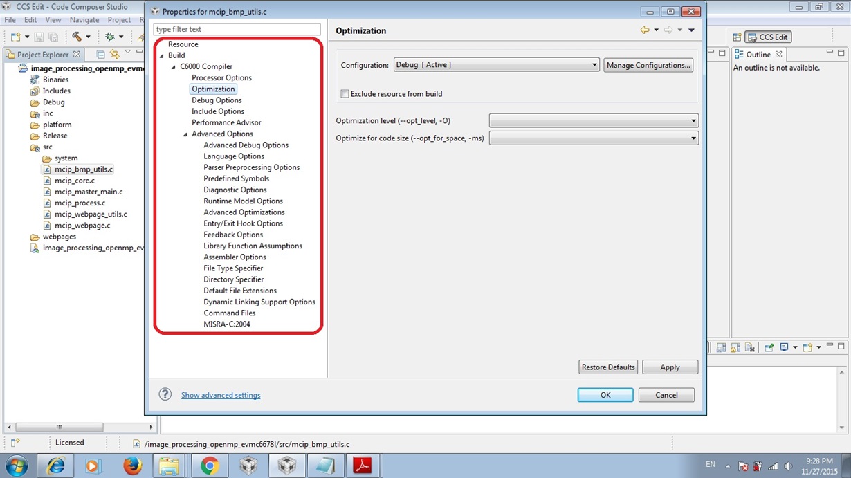Open the Optimization level dropdown

click(x=594, y=121)
